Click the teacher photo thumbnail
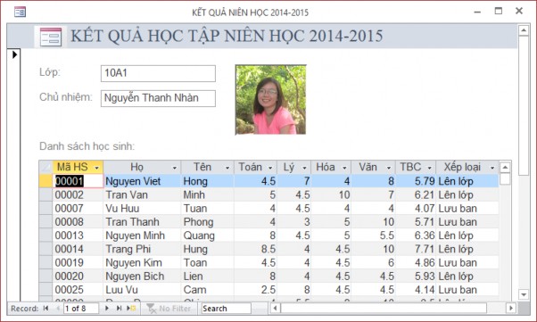 270,100
